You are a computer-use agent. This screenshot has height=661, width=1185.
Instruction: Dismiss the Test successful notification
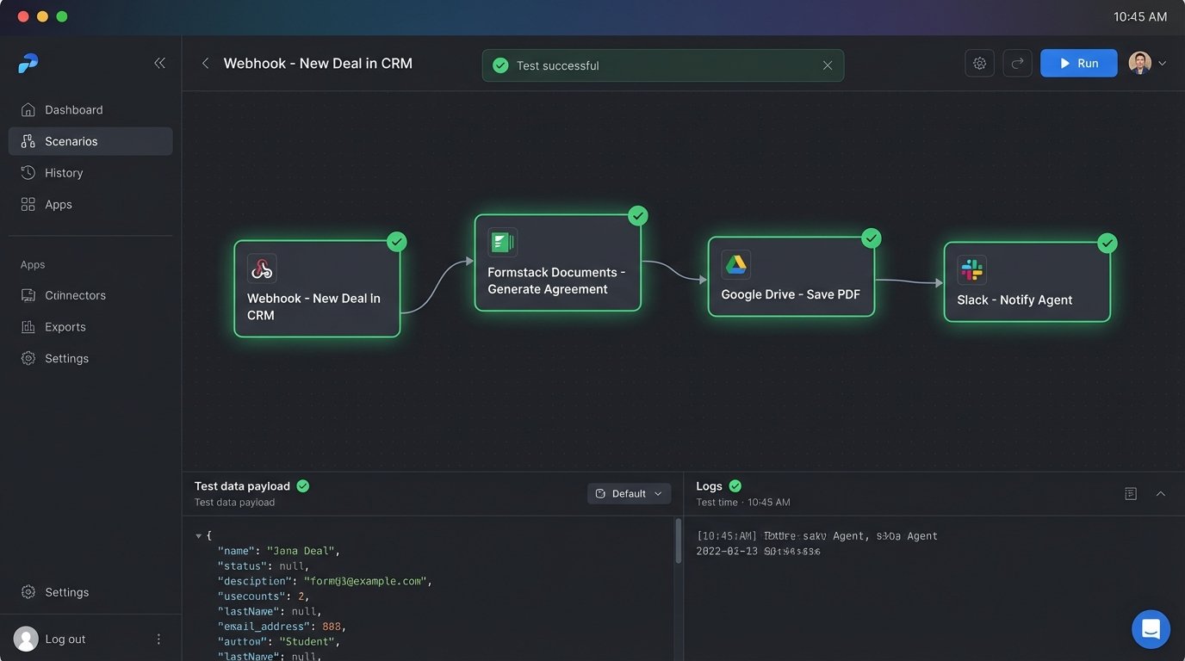click(x=827, y=65)
